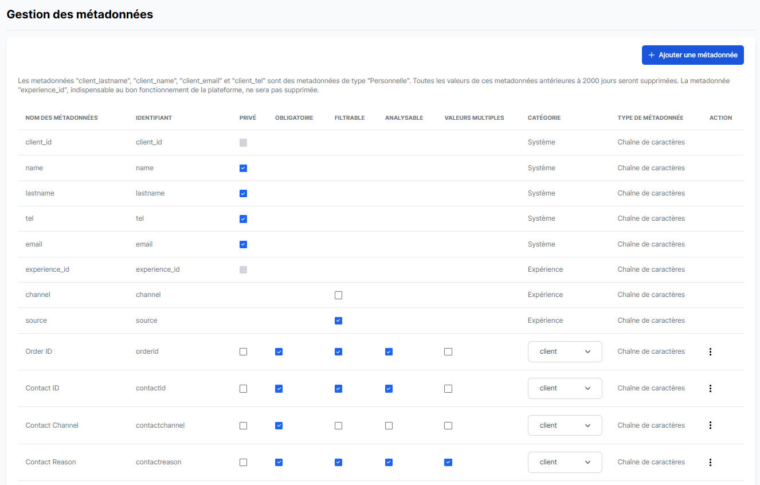Open the kebab menu for Contact Channel
This screenshot has width=760, height=485.
tap(710, 425)
